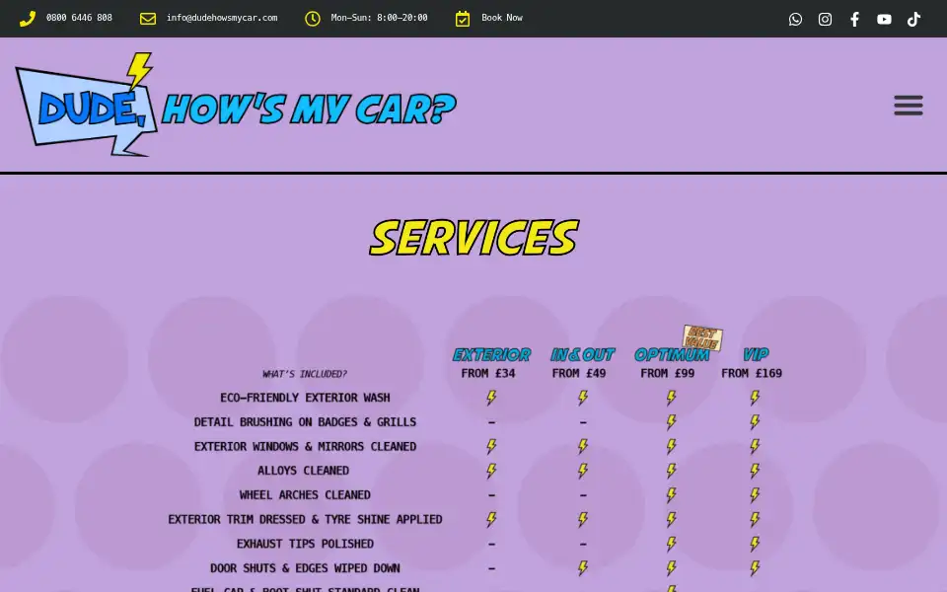This screenshot has width=947, height=592.
Task: Click Exterior dash for Exhaust Tips Polished
Action: pos(491,545)
